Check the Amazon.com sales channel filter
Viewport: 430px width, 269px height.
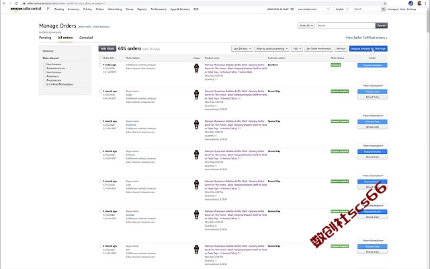(x=44, y=80)
